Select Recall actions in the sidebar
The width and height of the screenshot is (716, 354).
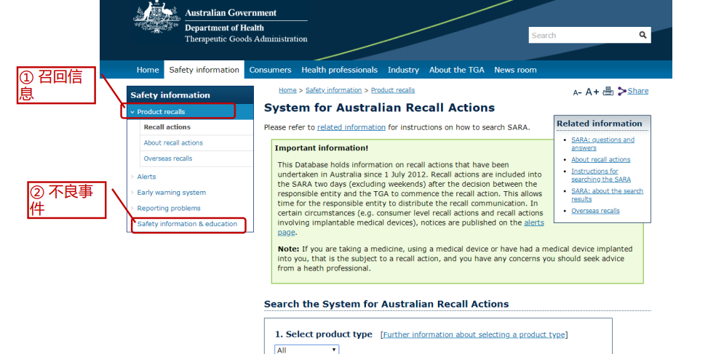tap(167, 127)
